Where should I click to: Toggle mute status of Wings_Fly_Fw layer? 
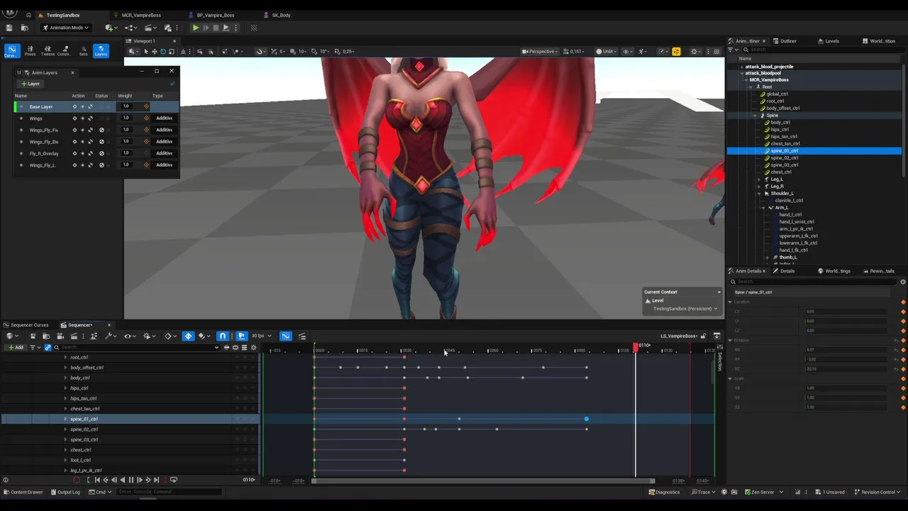101,130
